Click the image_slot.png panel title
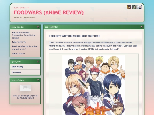The image size is (154, 115). 18,80
